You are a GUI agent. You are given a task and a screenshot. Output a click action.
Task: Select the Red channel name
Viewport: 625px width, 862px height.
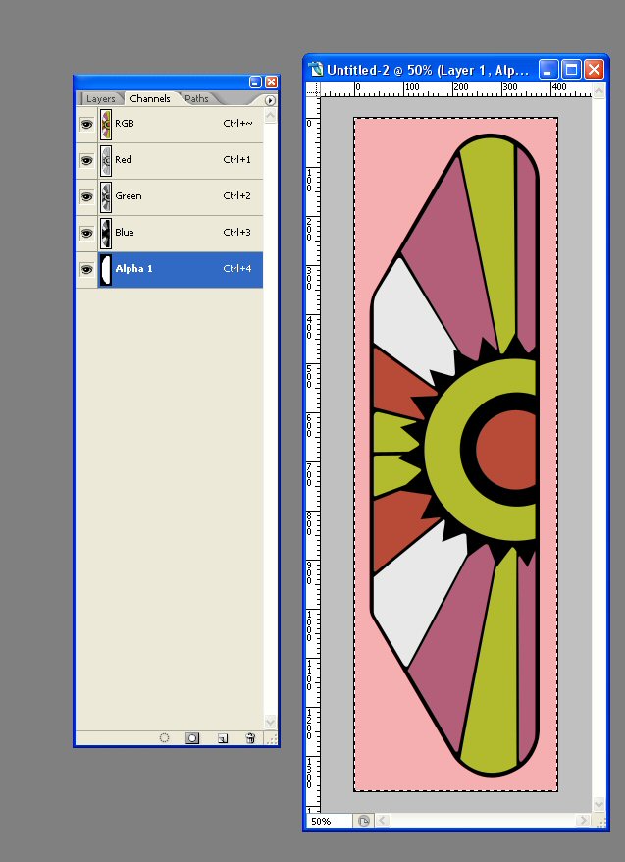[123, 159]
